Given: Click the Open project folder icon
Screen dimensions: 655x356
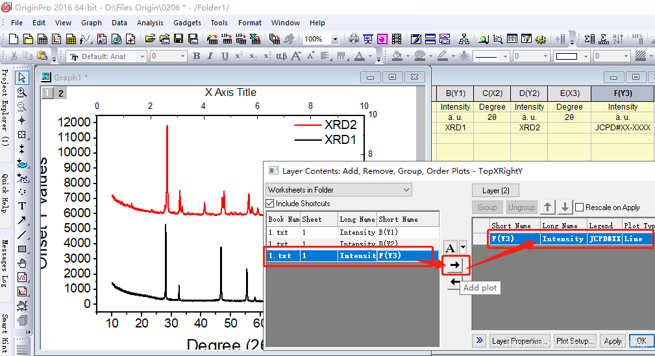Looking at the screenshot, I should pos(150,39).
